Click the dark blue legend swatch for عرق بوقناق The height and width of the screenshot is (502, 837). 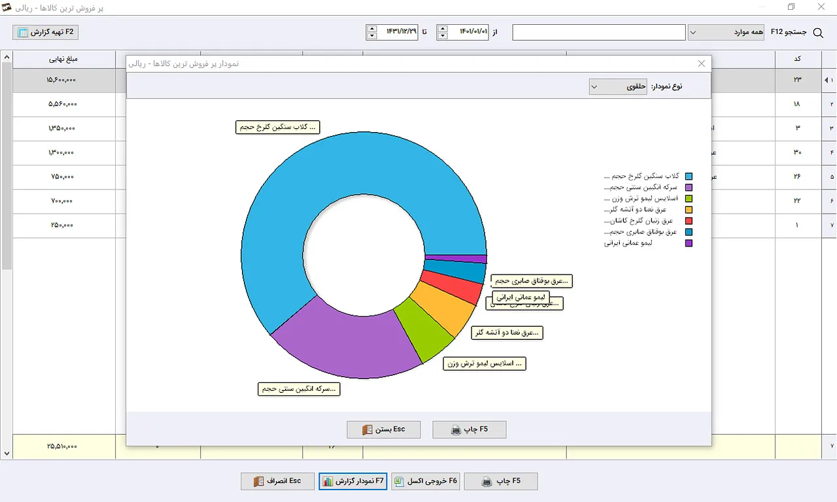click(689, 232)
